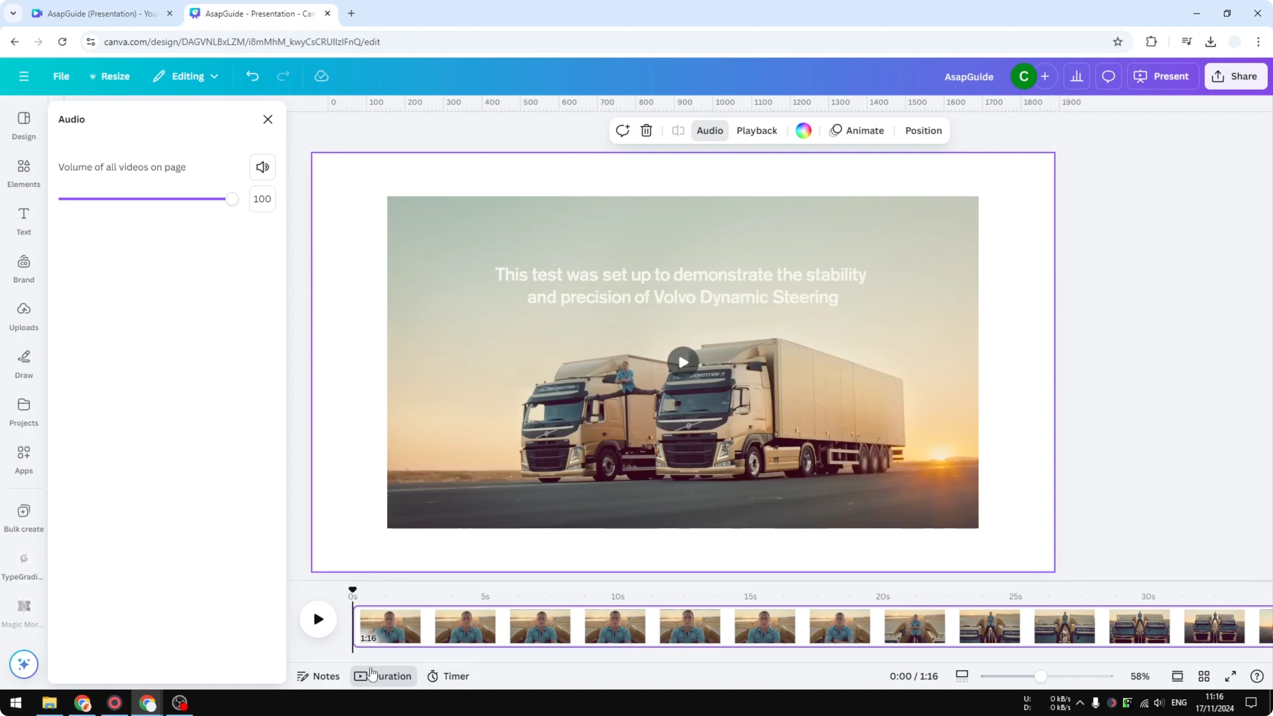Play the video from the timeline play button
1273x716 pixels.
point(318,619)
